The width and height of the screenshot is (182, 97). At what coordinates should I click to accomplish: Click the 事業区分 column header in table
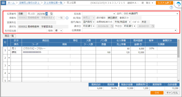[x=167, y=40]
